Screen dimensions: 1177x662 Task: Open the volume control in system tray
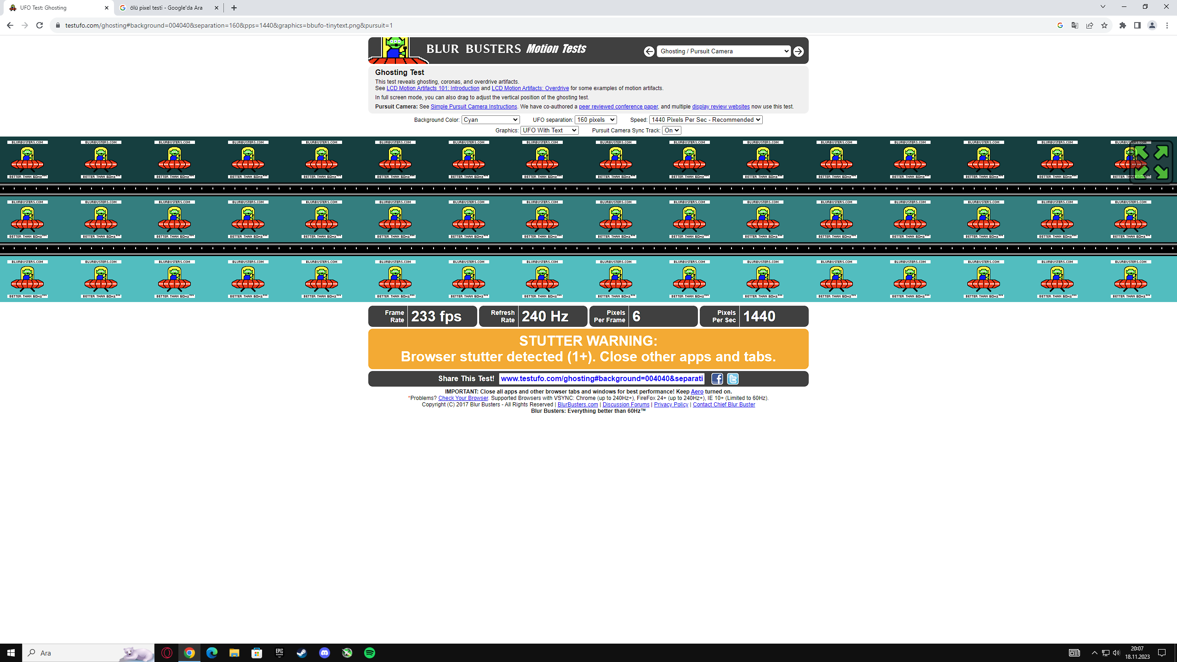[x=1116, y=653]
